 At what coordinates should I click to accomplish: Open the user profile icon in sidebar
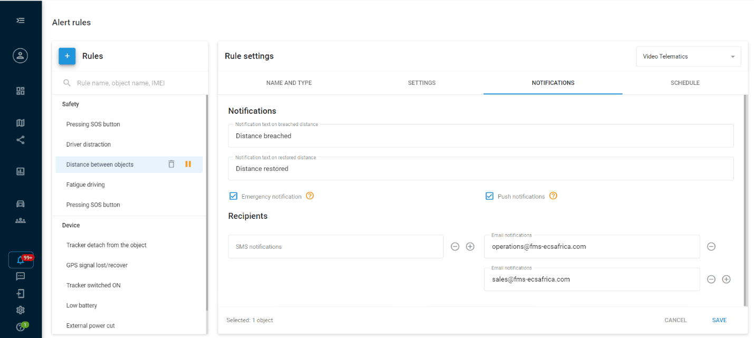pos(21,56)
